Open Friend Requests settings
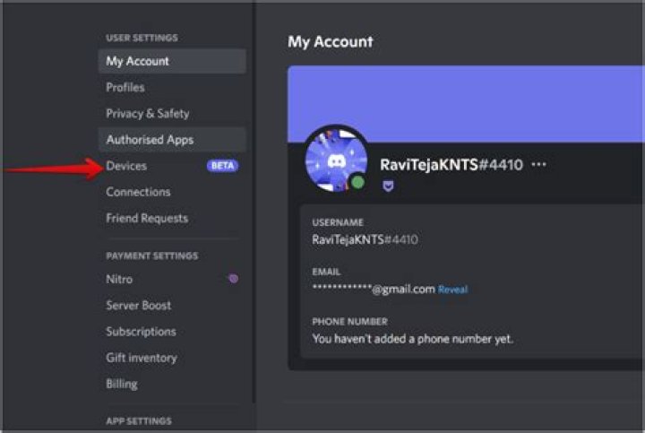This screenshot has width=645, height=433. tap(147, 218)
